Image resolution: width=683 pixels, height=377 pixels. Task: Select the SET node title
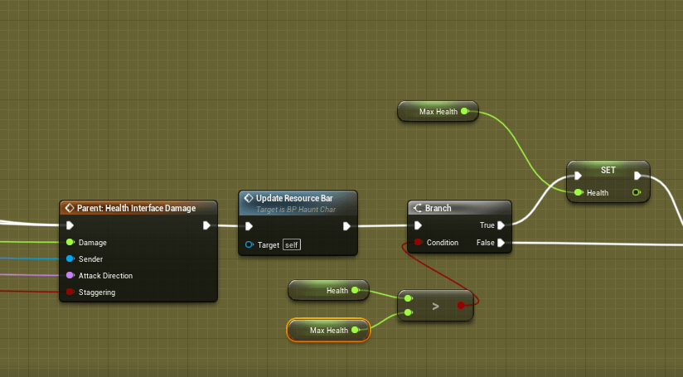(x=608, y=169)
